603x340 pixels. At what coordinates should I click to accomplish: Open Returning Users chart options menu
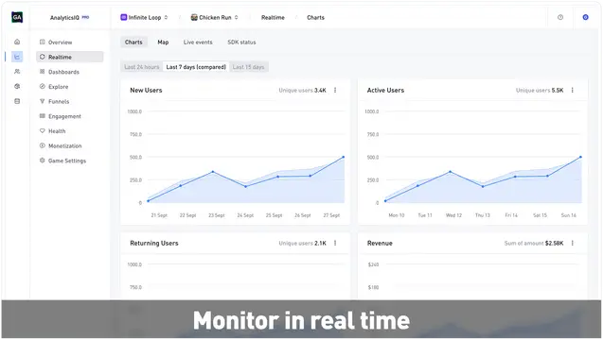pos(335,243)
